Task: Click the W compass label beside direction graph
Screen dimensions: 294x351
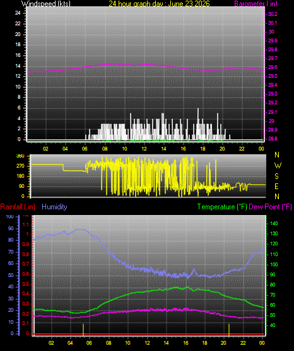Action: point(278,166)
